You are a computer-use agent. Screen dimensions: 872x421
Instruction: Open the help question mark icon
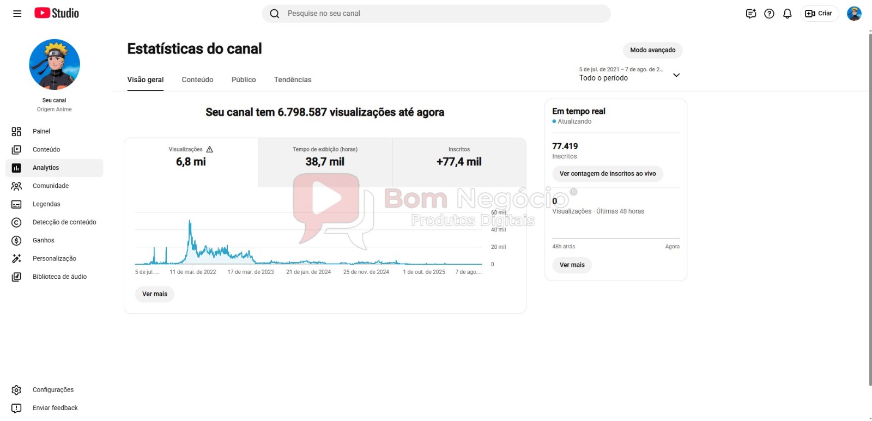[769, 14]
